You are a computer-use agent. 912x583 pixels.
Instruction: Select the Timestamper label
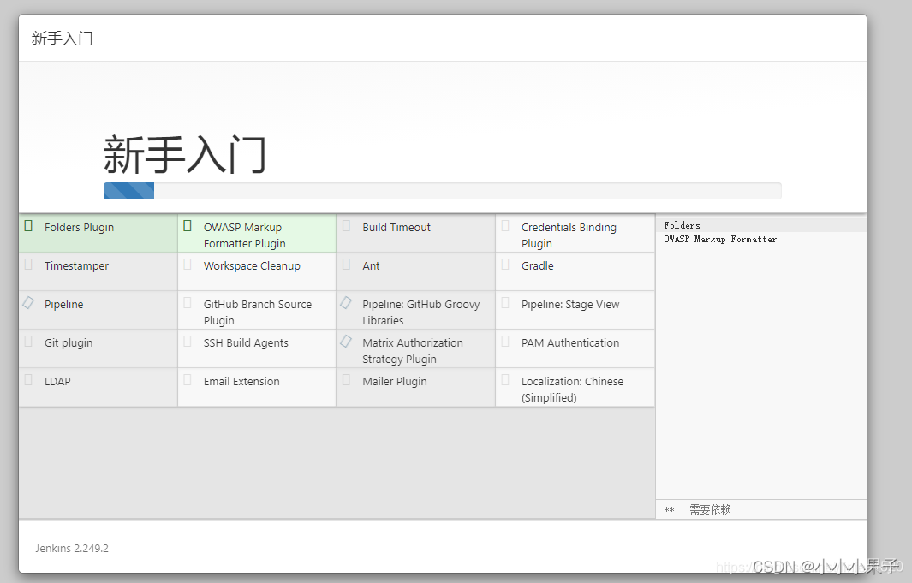(x=77, y=265)
